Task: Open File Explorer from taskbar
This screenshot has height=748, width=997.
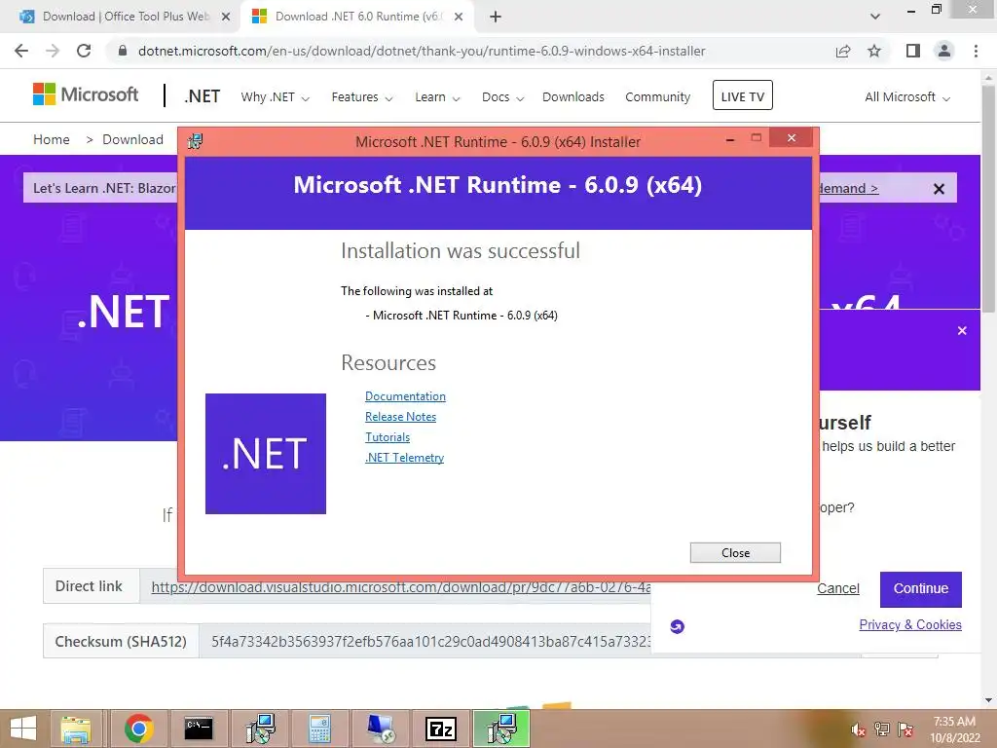Action: coord(76,729)
